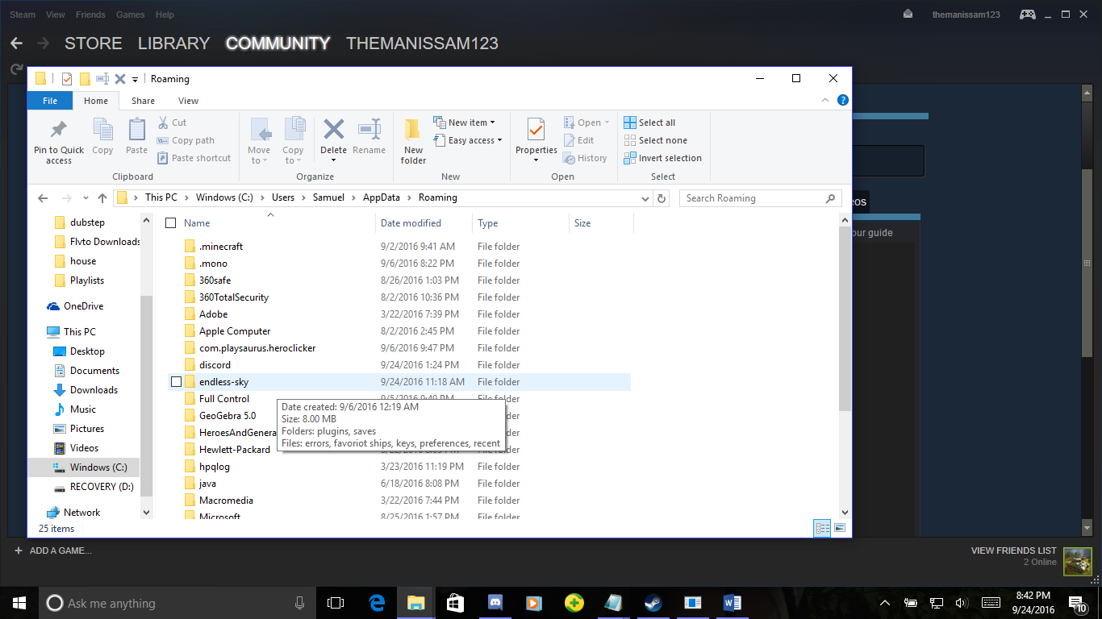
Task: Open Task View on the taskbar
Action: pyautogui.click(x=336, y=603)
